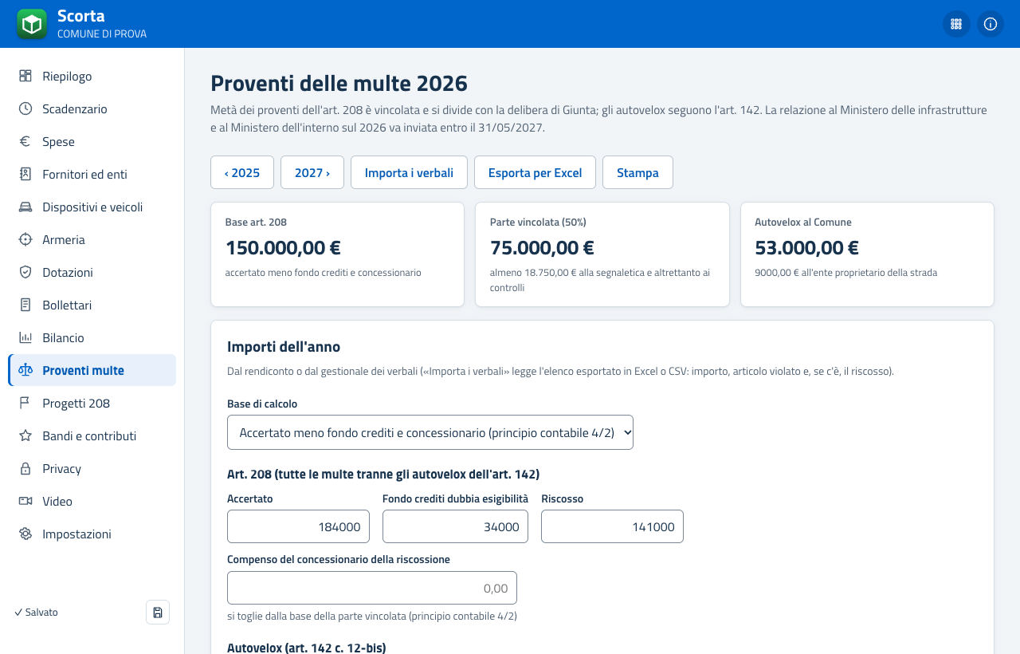Click the Parte vincolata value 75.000,00 €
Image resolution: width=1020 pixels, height=654 pixels.
pos(542,247)
